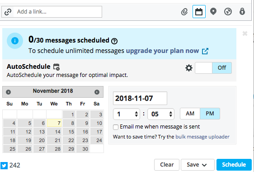254x172 pixels.
Task: Click the Clear button
Action: (167, 165)
